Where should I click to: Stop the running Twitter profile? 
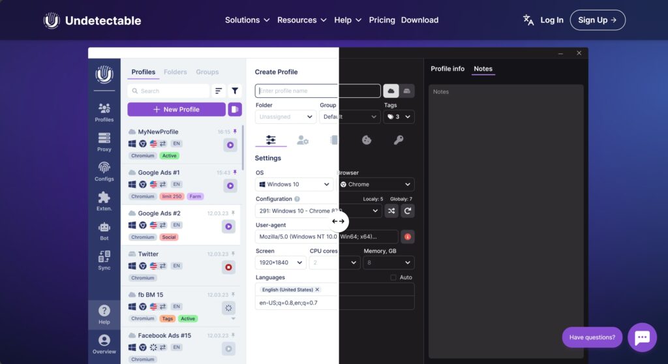229,267
